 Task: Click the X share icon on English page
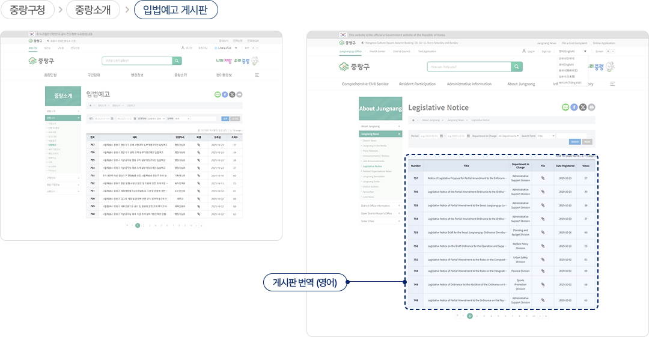(x=583, y=107)
